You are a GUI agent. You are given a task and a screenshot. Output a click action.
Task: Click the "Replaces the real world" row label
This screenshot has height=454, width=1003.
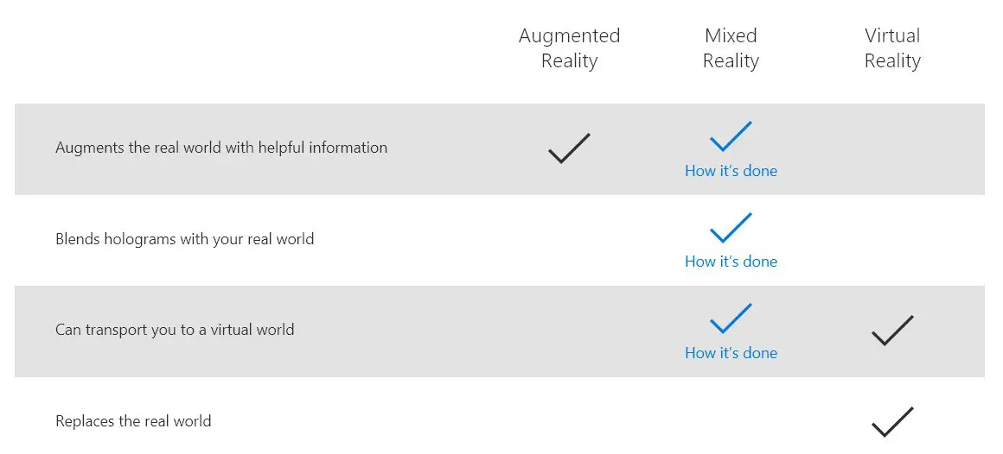[x=133, y=421]
